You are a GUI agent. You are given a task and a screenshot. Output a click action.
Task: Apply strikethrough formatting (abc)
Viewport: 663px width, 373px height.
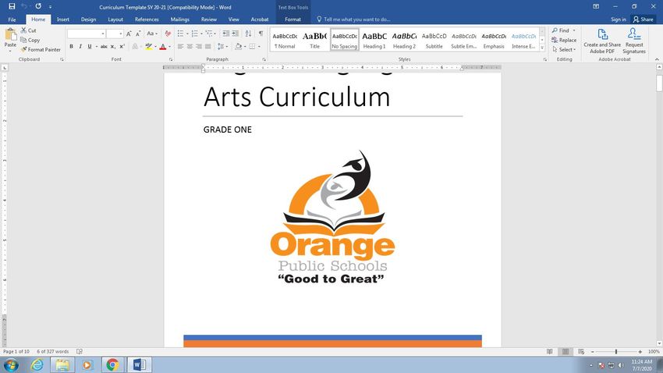104,47
